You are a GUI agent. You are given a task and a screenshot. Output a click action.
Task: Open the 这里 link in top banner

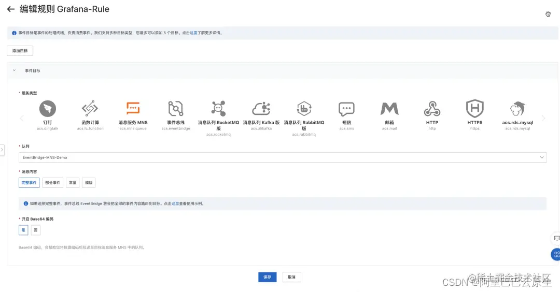(193, 33)
